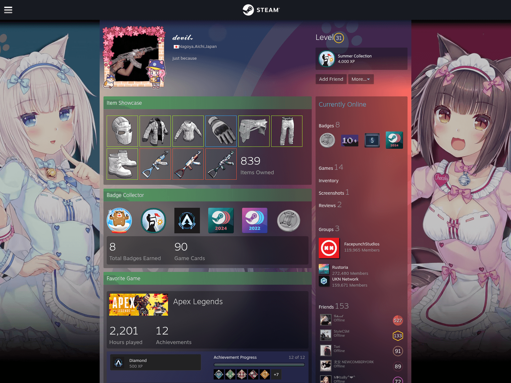Click the level 527 friend badge

tap(398, 320)
